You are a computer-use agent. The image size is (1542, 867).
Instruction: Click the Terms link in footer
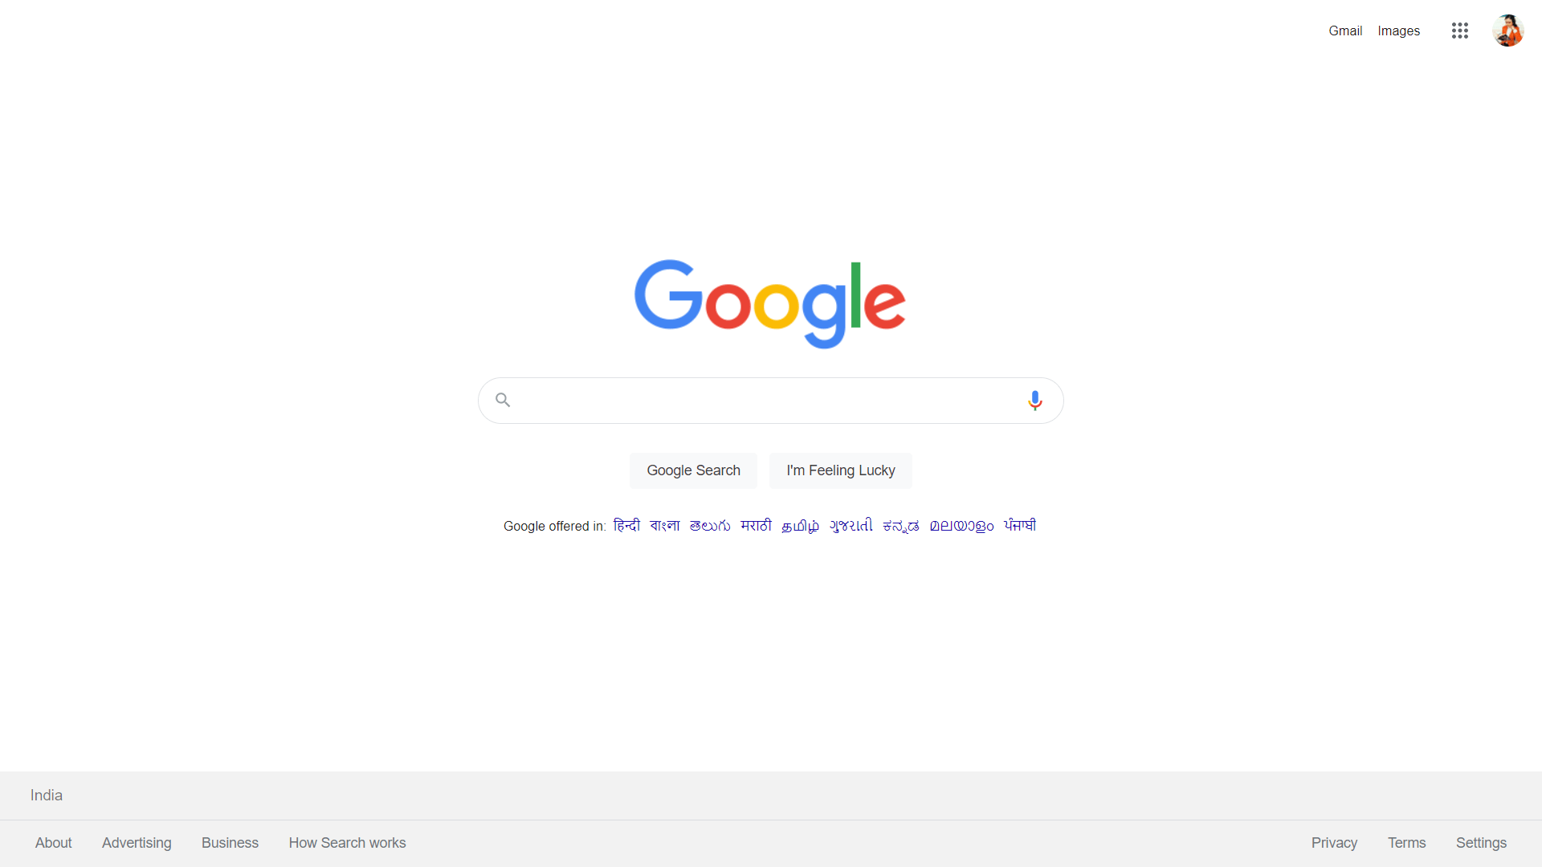click(x=1406, y=843)
